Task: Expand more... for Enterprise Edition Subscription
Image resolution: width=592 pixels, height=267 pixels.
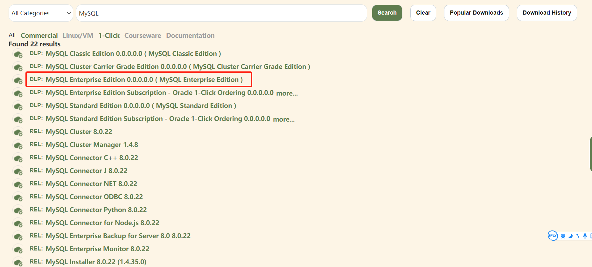Action: [287, 93]
